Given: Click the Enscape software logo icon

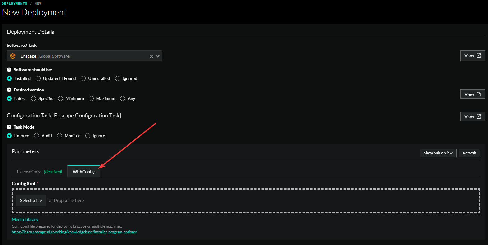Looking at the screenshot, I should [13, 56].
